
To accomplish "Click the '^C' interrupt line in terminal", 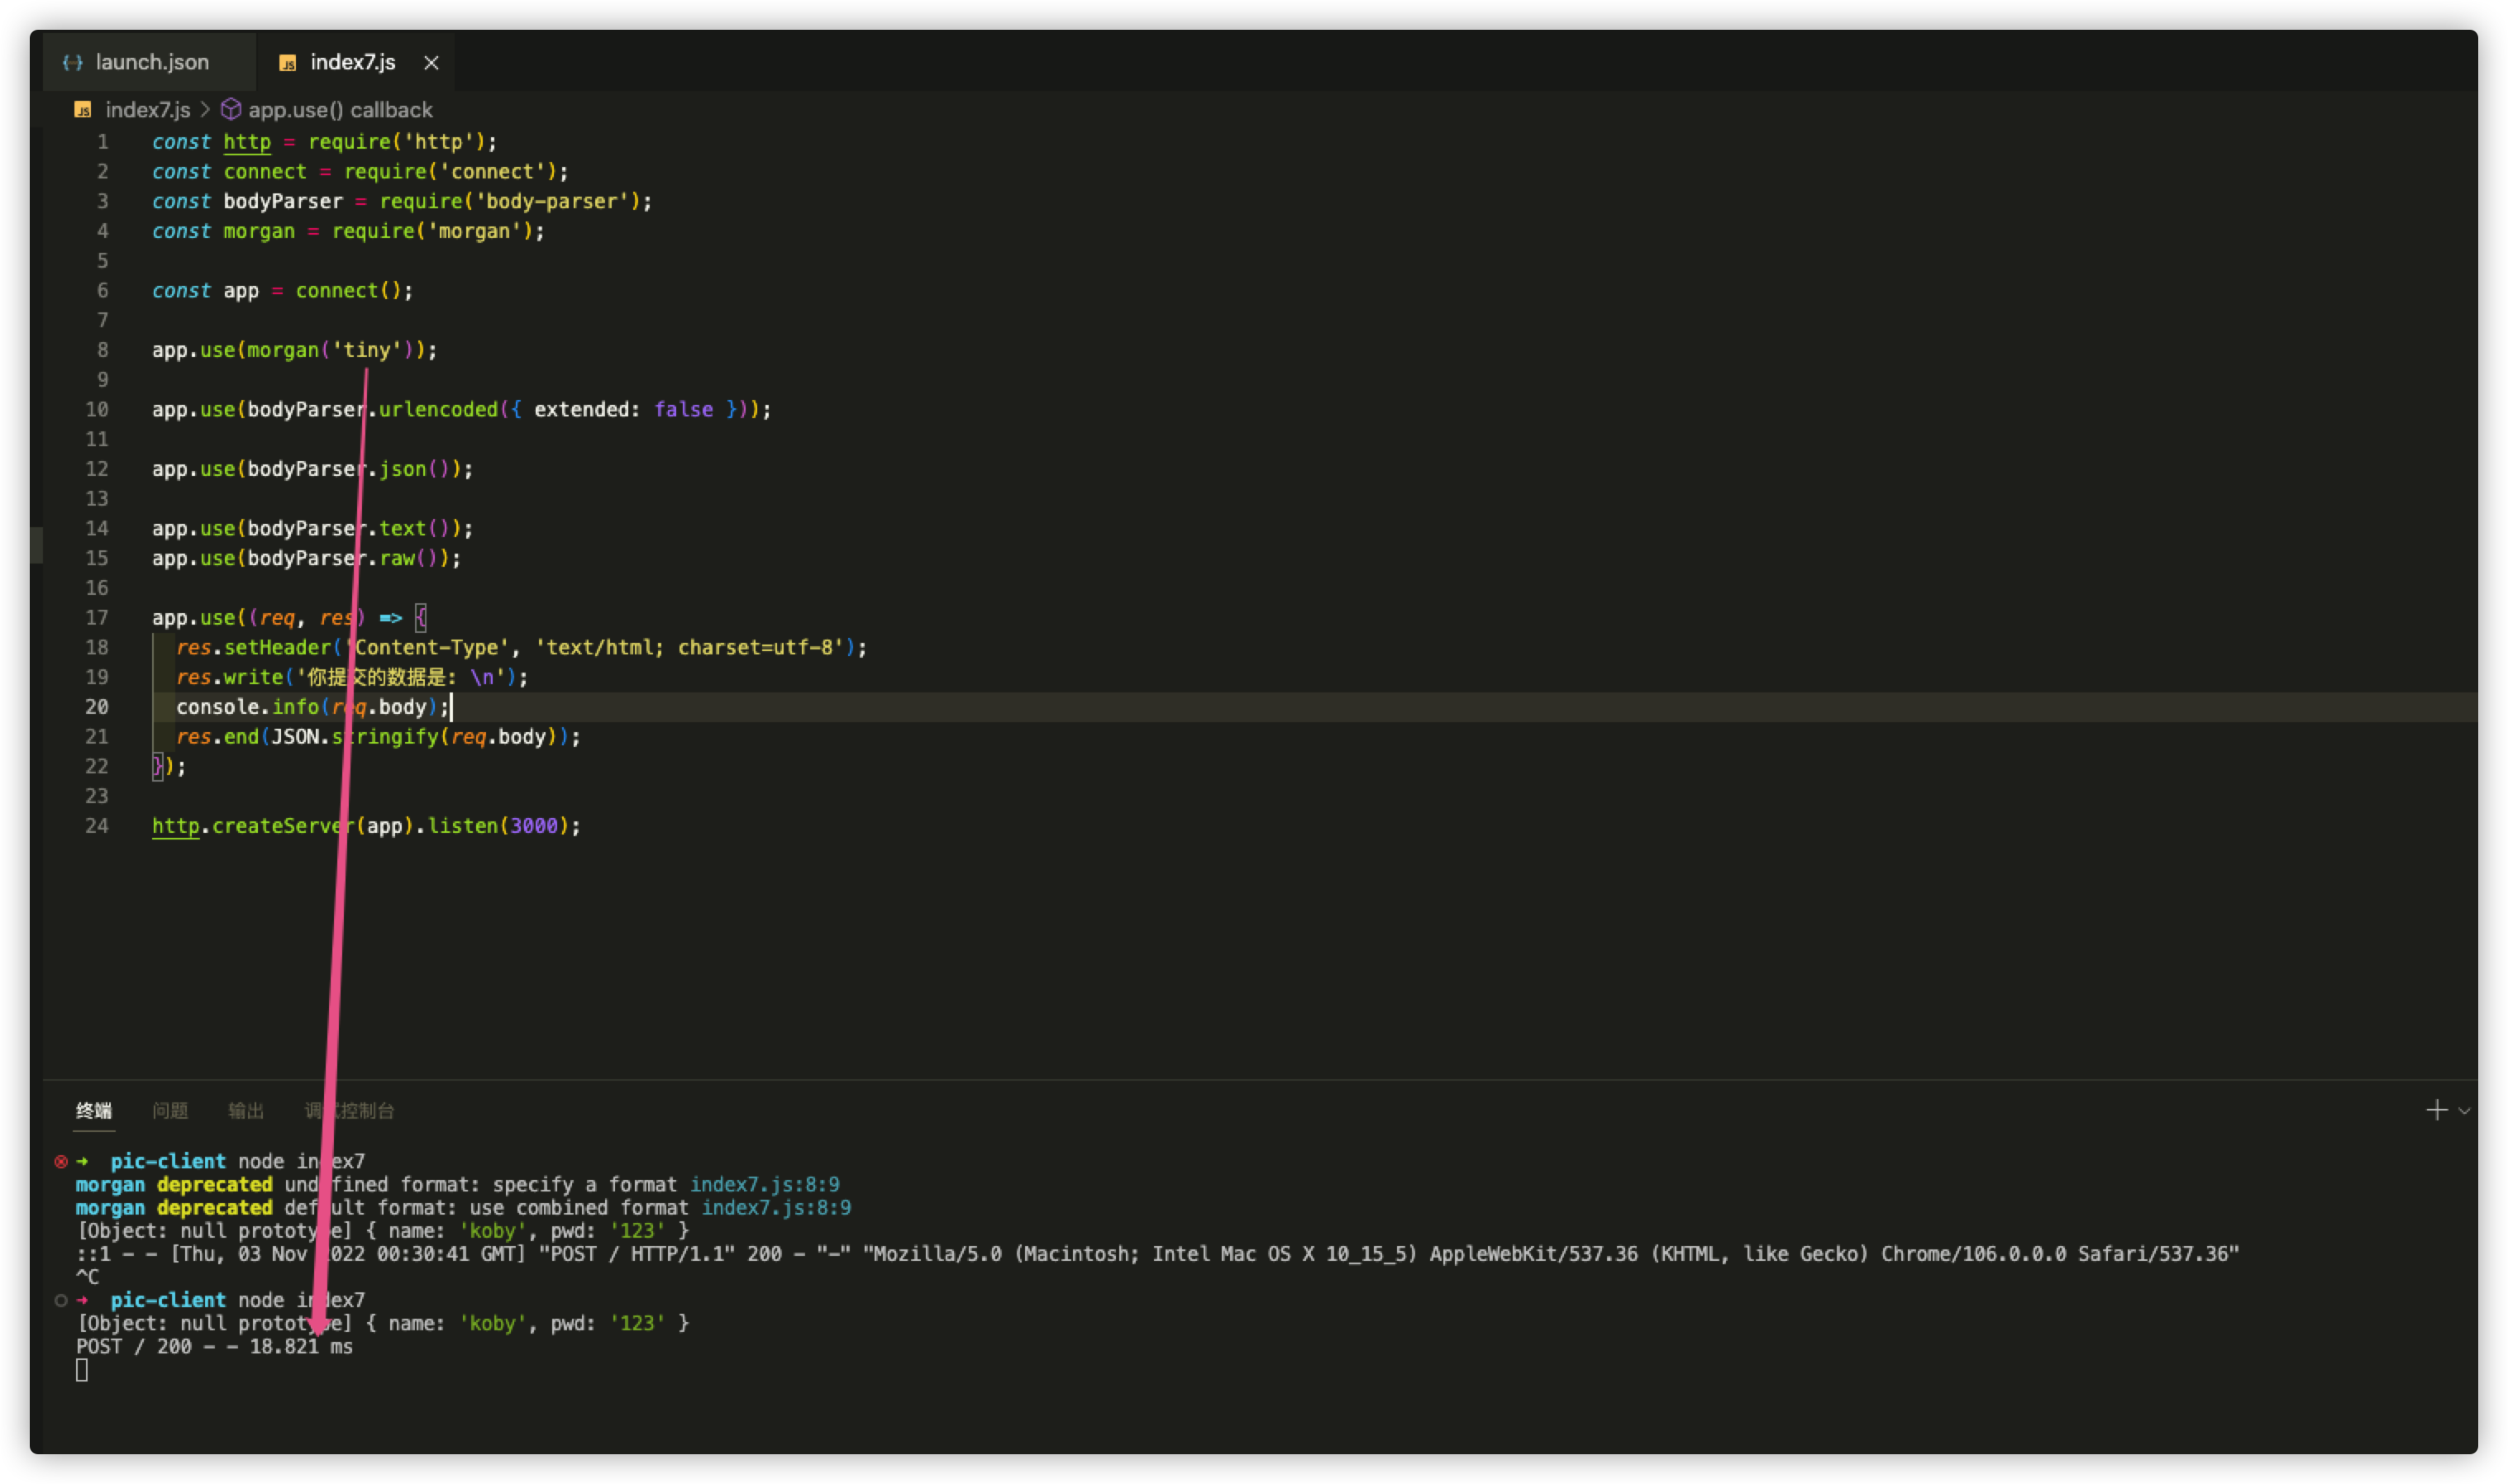I will tap(87, 1277).
